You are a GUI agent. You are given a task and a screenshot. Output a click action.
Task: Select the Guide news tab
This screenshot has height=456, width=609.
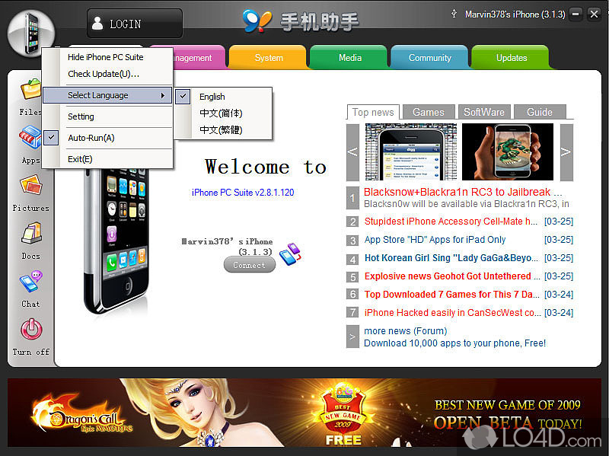point(540,112)
